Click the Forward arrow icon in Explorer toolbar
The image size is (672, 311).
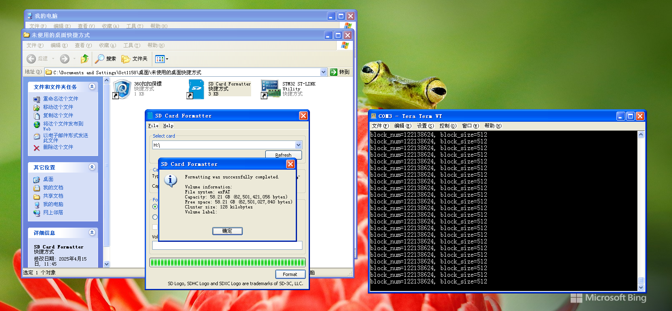click(64, 59)
